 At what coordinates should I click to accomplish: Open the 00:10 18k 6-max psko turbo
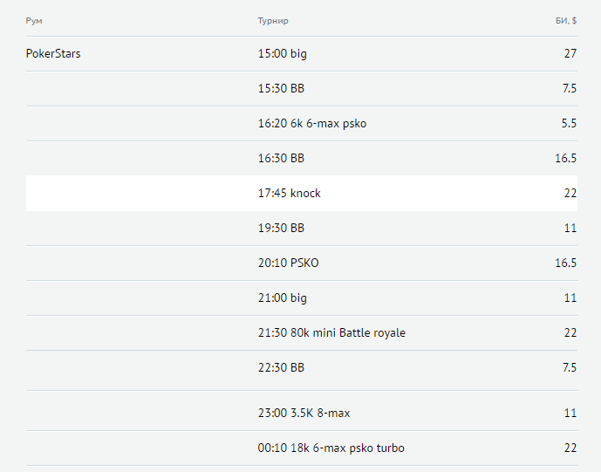click(331, 448)
